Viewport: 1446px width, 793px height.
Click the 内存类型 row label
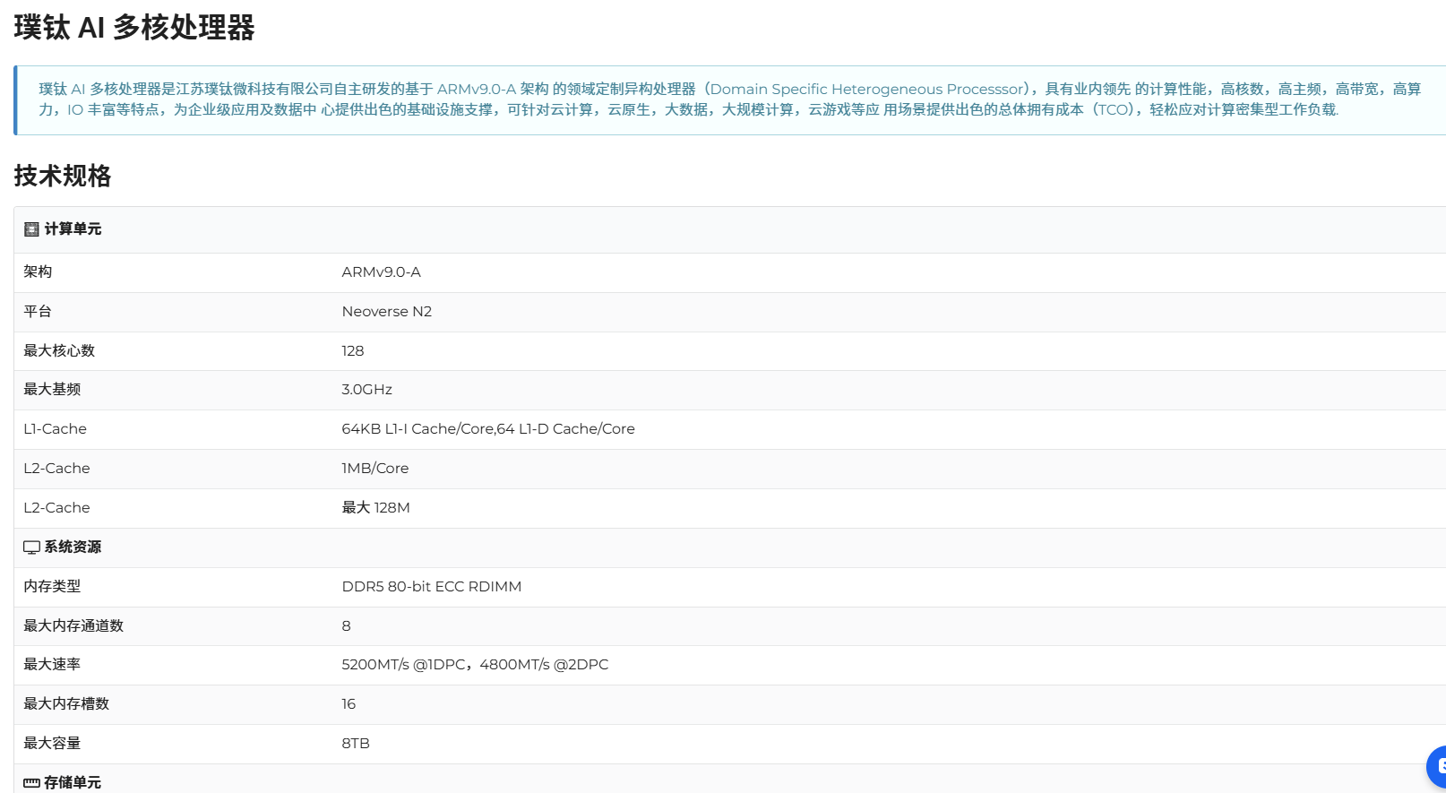coord(52,586)
